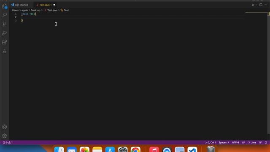Click line number 1 in the gutter

click(x=16, y=14)
